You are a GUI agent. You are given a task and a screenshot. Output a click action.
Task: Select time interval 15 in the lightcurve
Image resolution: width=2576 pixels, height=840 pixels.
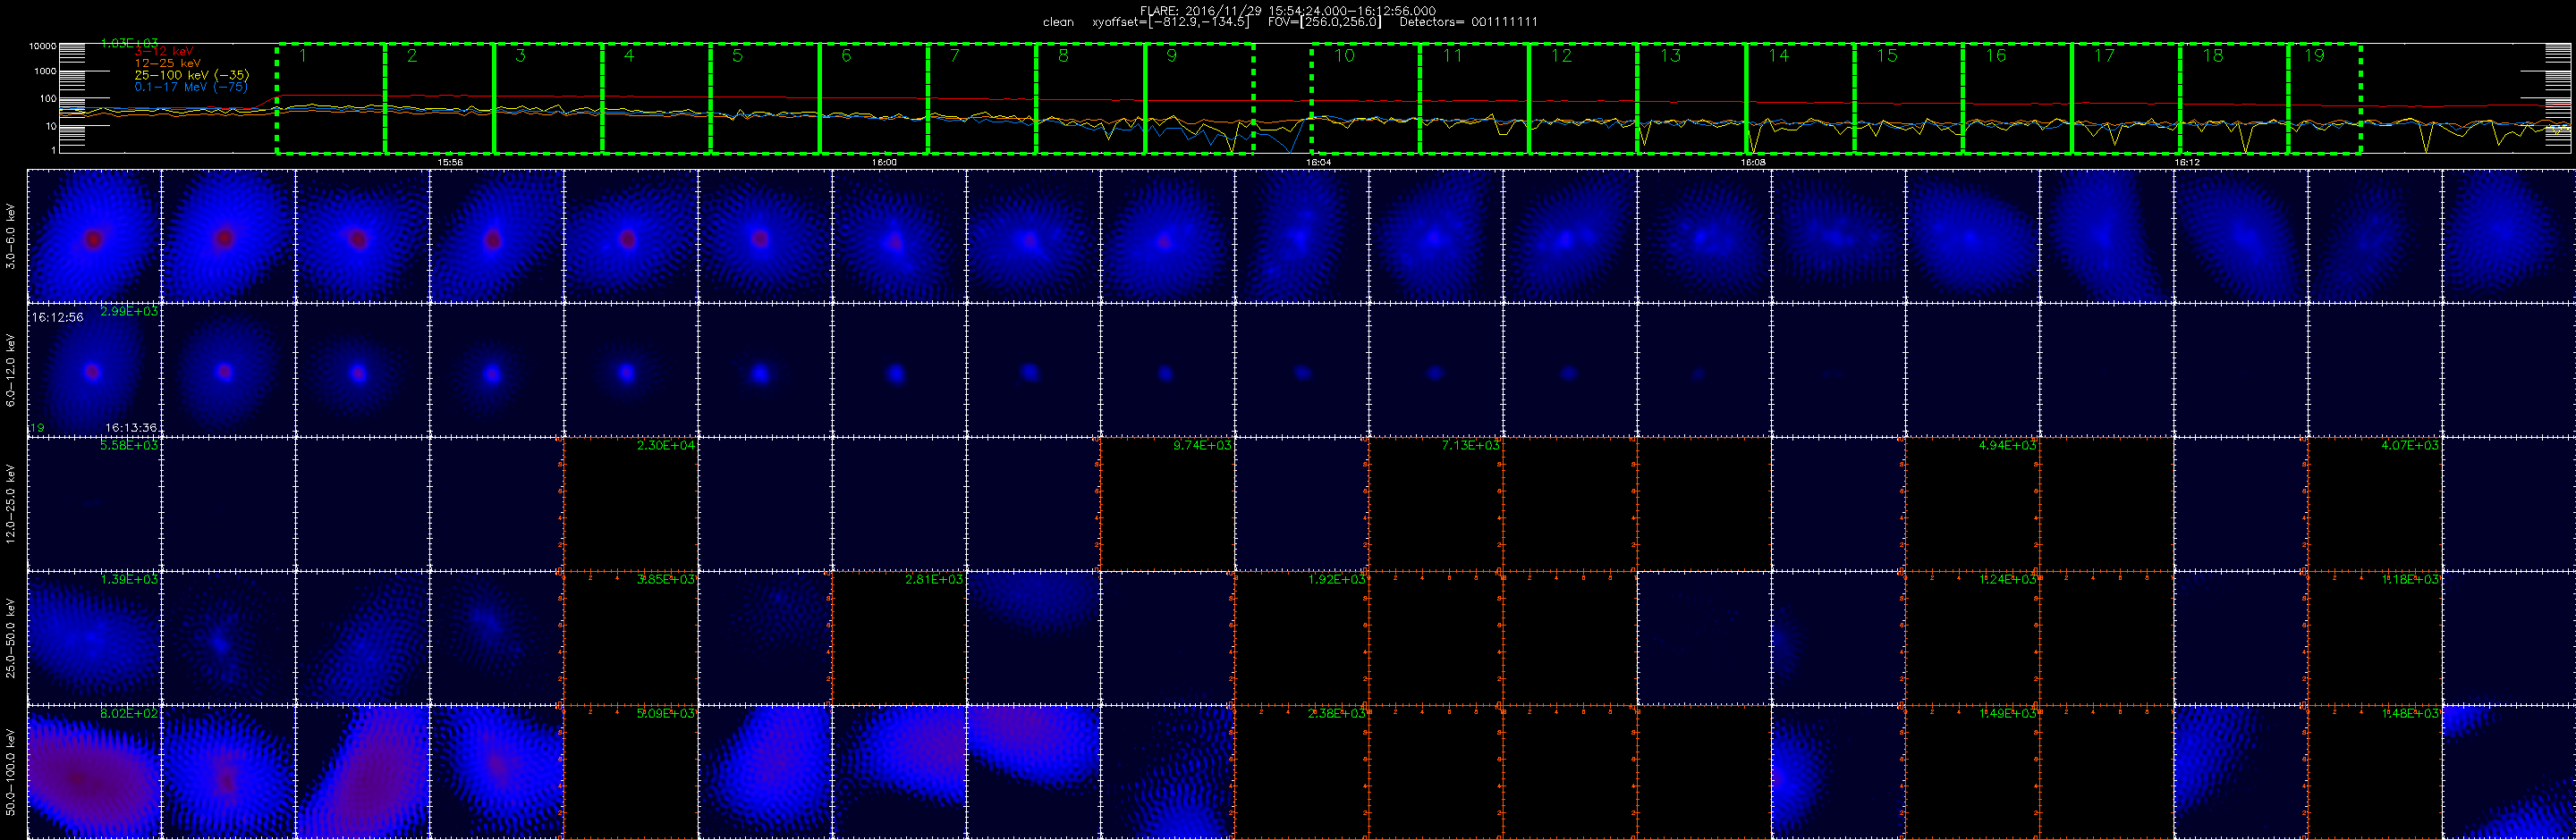1909,99
